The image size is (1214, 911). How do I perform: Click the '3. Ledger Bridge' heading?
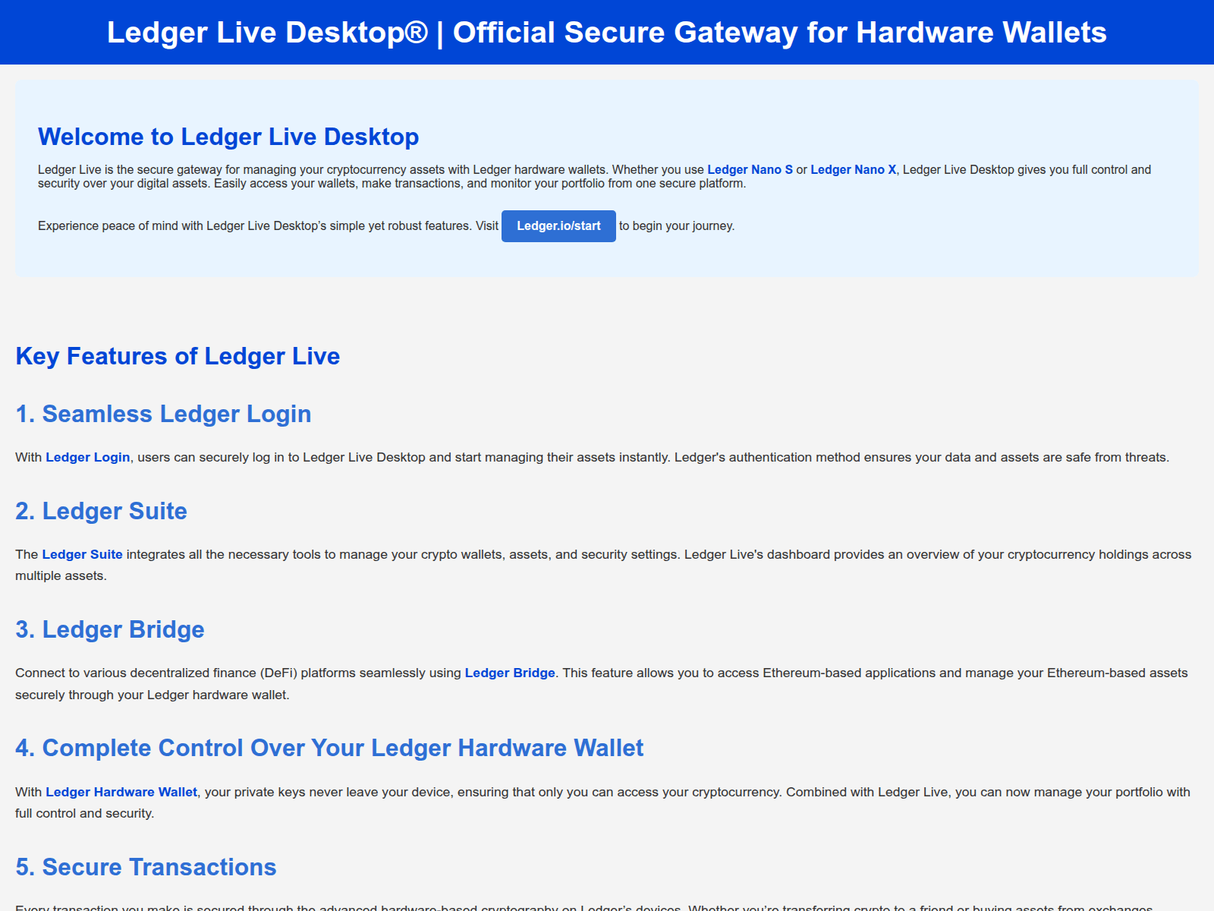coord(110,629)
